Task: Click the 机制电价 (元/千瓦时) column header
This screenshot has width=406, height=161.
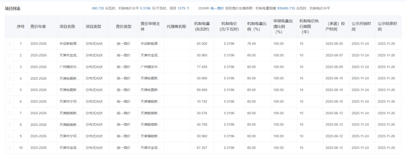Action: pyautogui.click(x=229, y=27)
